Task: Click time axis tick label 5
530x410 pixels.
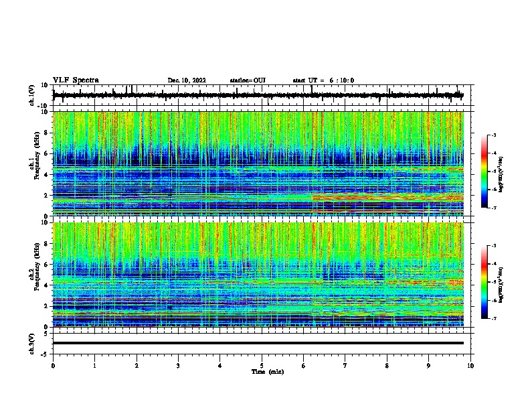Action: click(x=262, y=366)
